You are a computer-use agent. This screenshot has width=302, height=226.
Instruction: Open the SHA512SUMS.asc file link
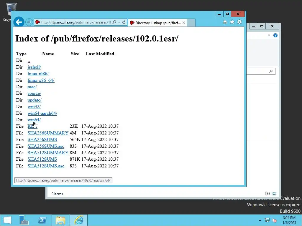click(46, 166)
